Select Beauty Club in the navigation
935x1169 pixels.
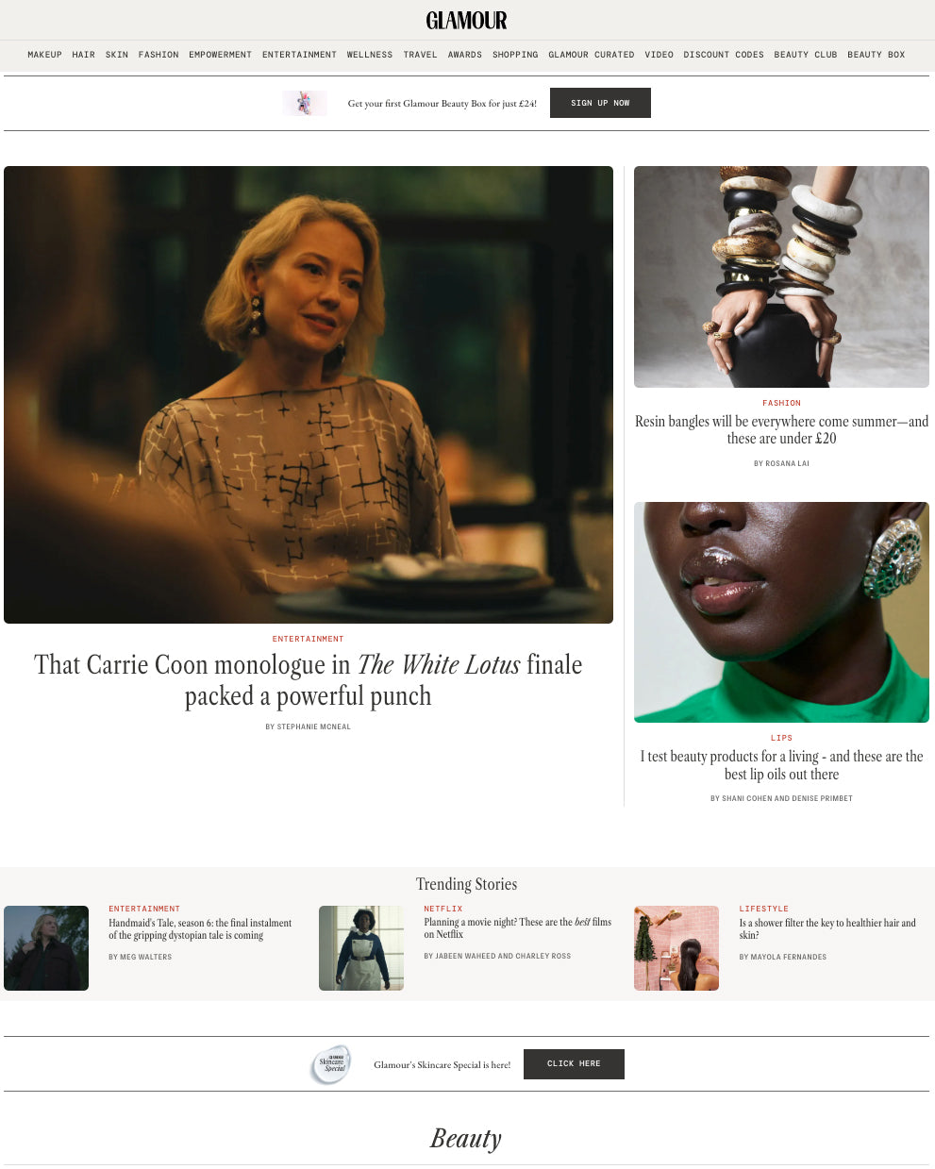coord(806,55)
